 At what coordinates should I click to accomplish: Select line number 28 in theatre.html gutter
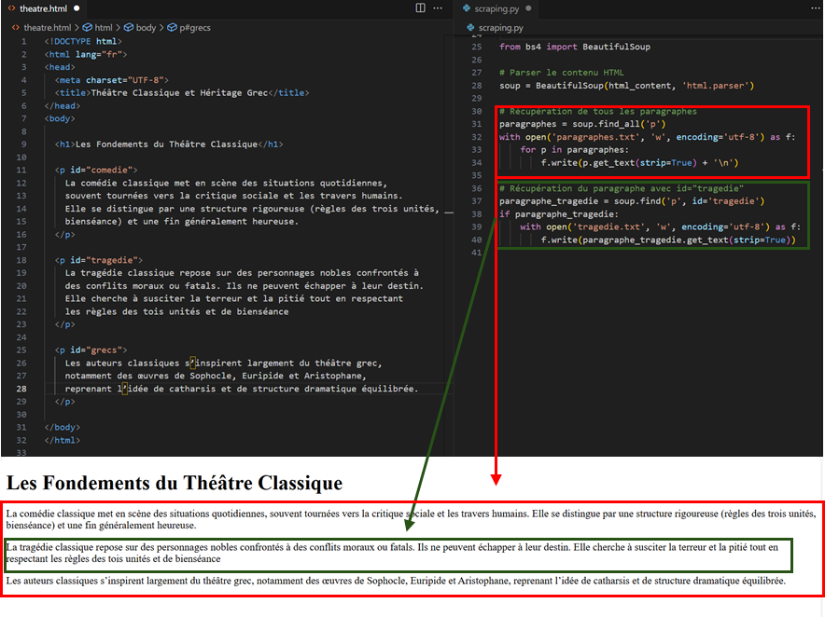[x=21, y=389]
